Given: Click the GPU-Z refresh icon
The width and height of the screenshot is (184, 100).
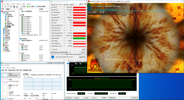Looking at the screenshot, I should [x=83, y=4].
